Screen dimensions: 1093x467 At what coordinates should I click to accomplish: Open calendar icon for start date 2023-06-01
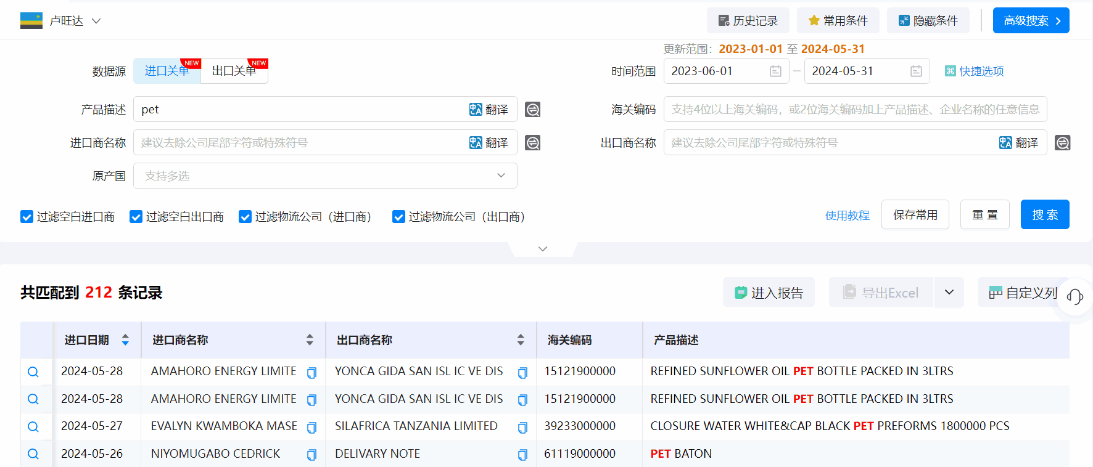775,71
